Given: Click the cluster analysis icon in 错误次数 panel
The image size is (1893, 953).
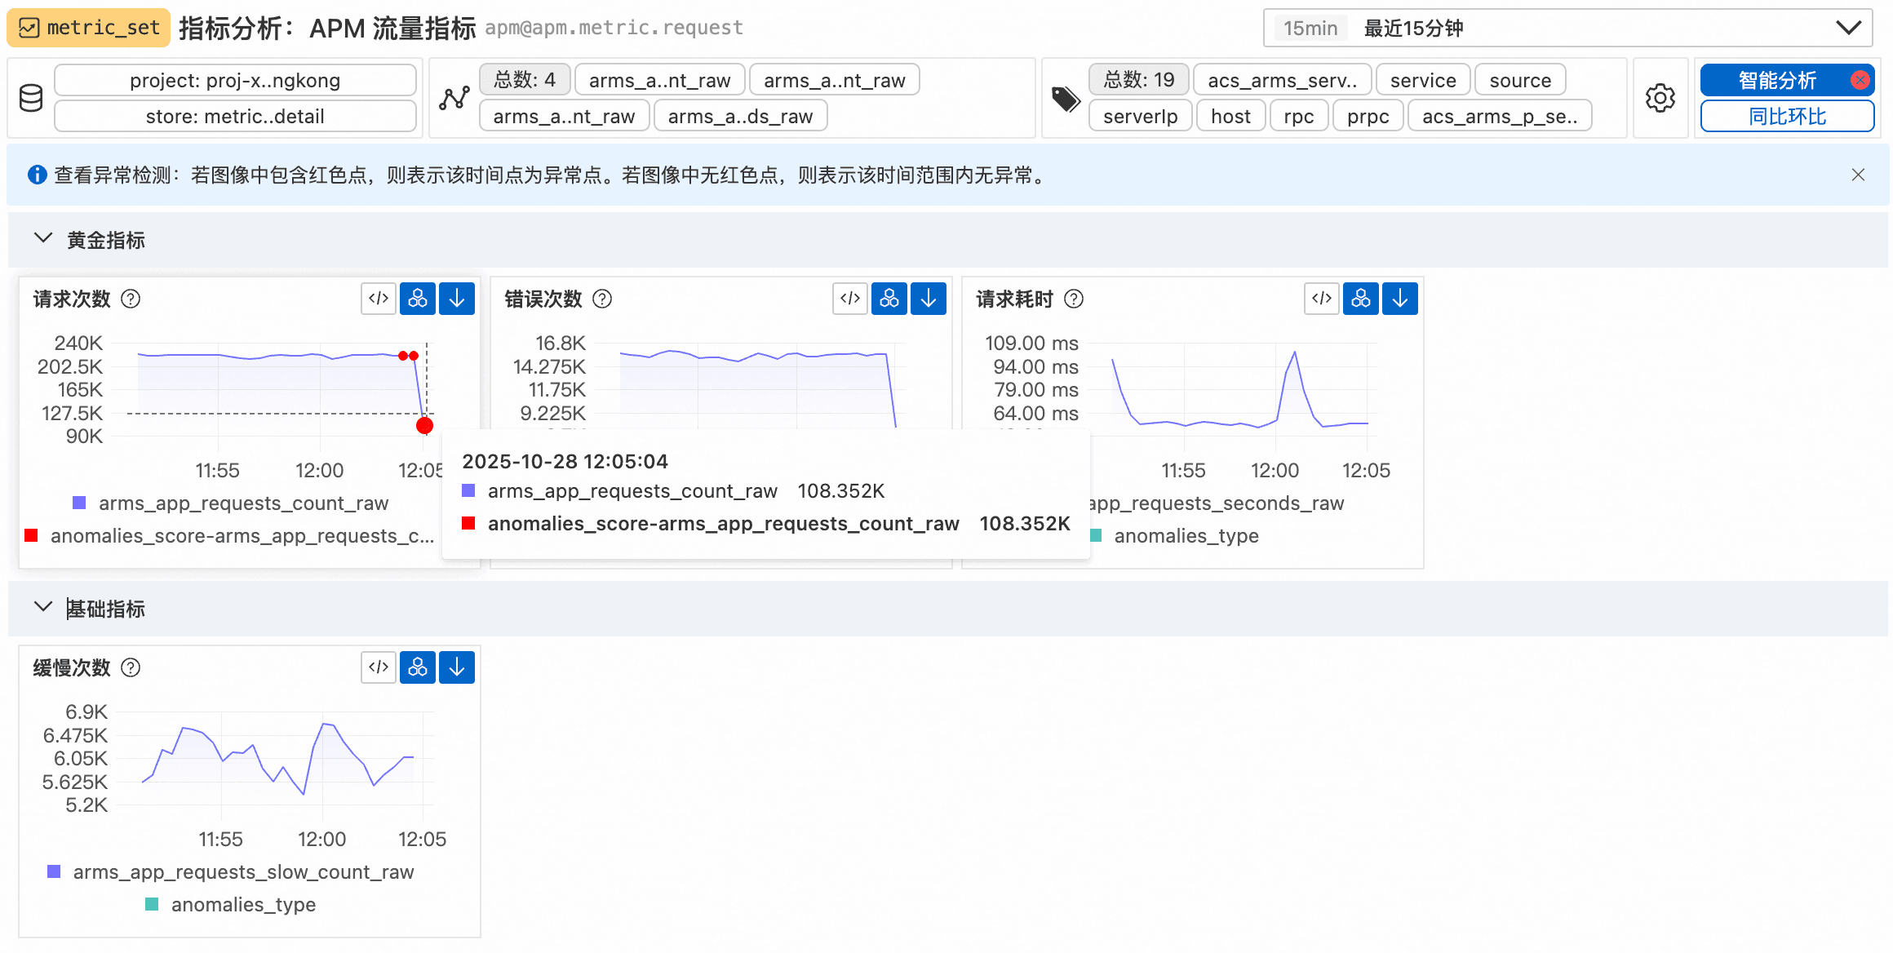Looking at the screenshot, I should coord(889,299).
